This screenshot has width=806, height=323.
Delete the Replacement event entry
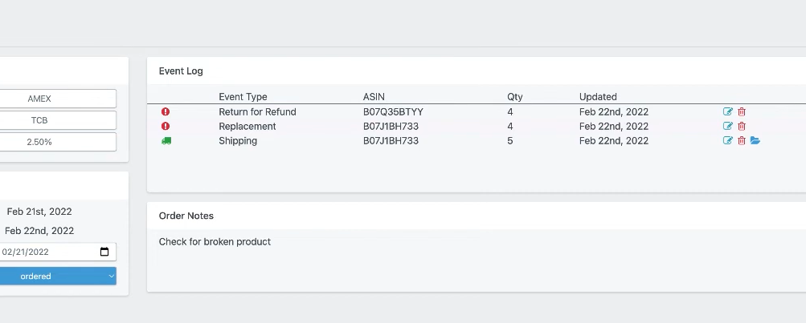[x=742, y=127]
